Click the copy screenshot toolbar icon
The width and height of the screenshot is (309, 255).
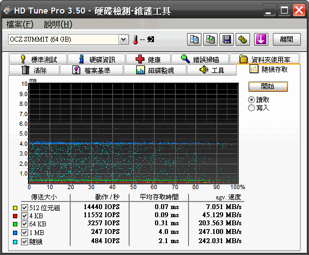point(210,39)
